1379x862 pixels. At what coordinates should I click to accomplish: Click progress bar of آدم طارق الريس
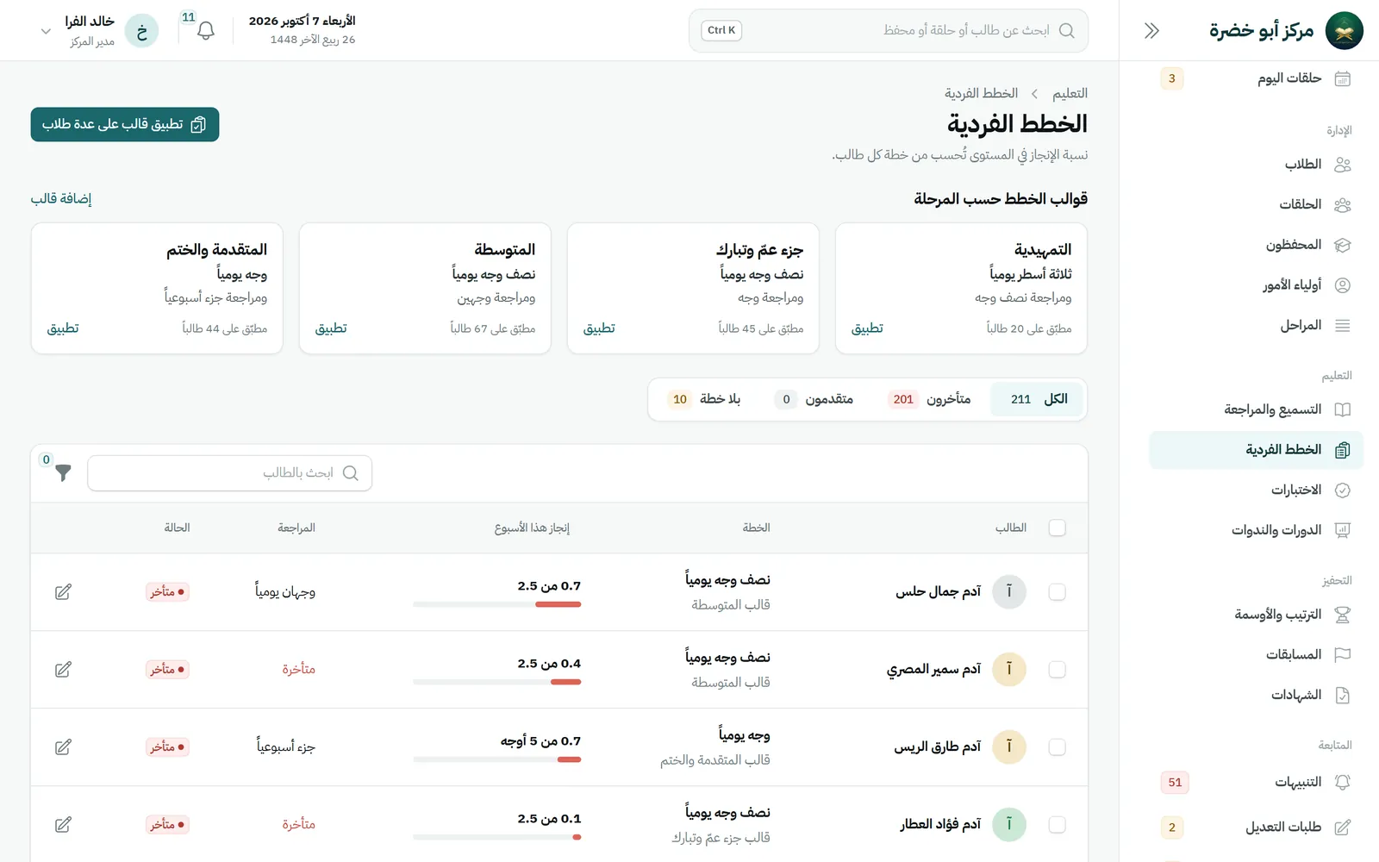[x=497, y=759]
